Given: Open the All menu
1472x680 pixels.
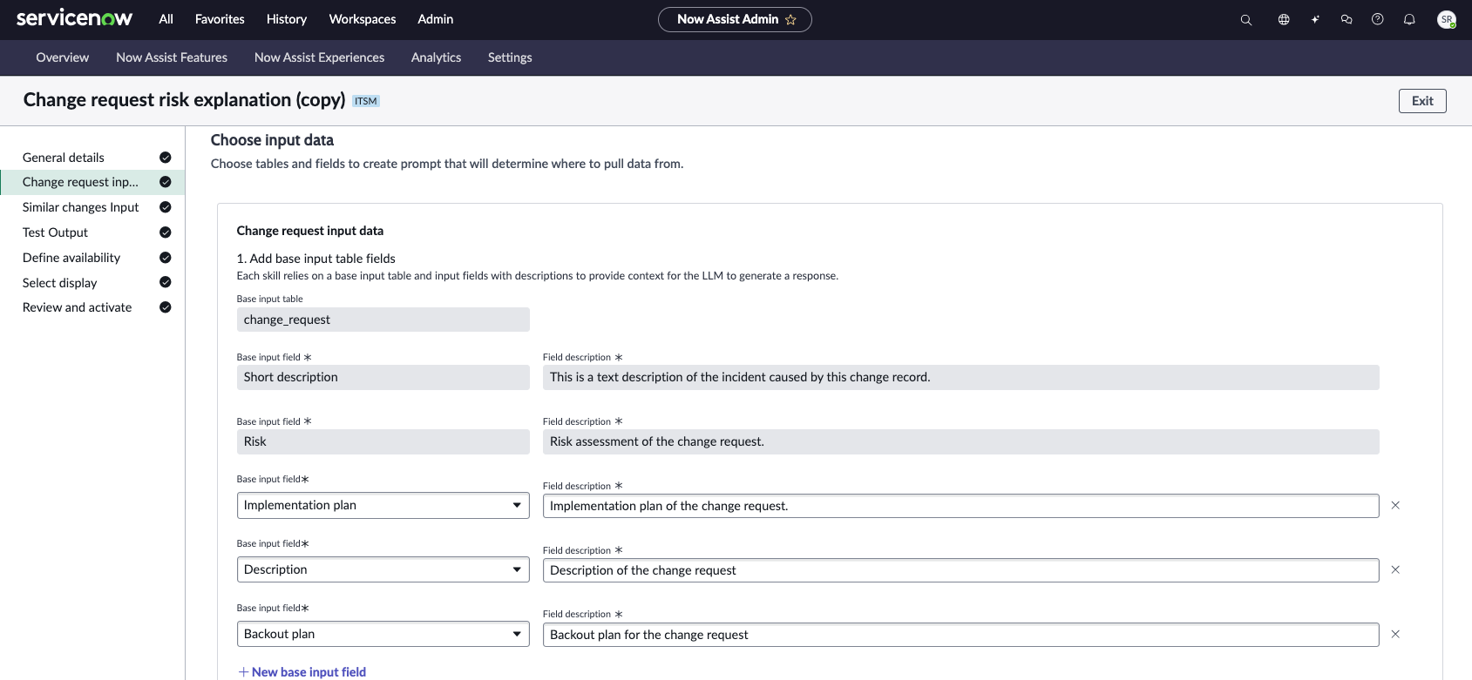Looking at the screenshot, I should 166,19.
